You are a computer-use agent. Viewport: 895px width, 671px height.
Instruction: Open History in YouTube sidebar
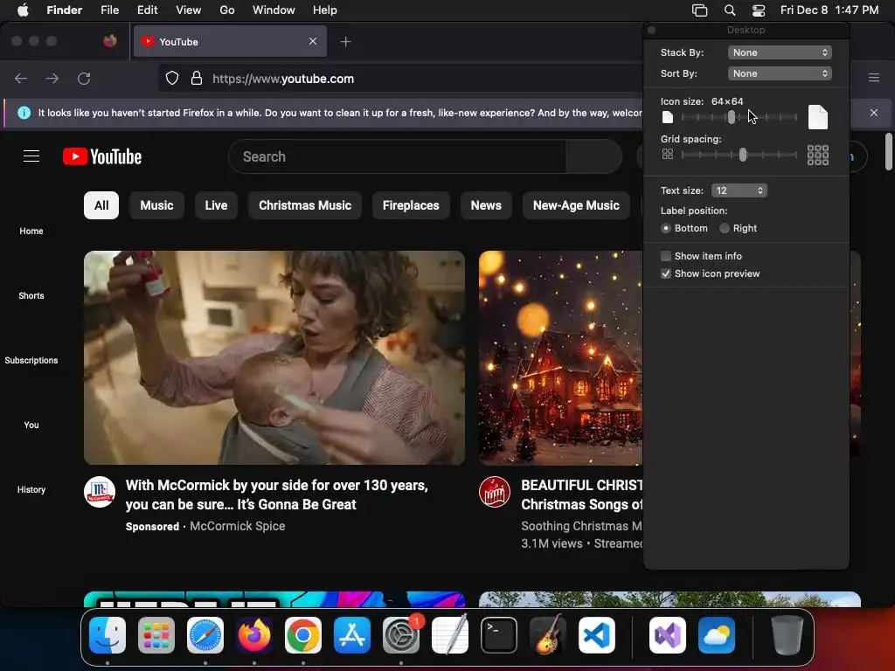coord(31,489)
